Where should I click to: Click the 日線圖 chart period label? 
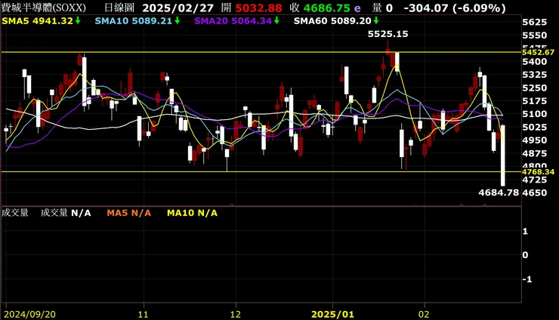click(119, 8)
